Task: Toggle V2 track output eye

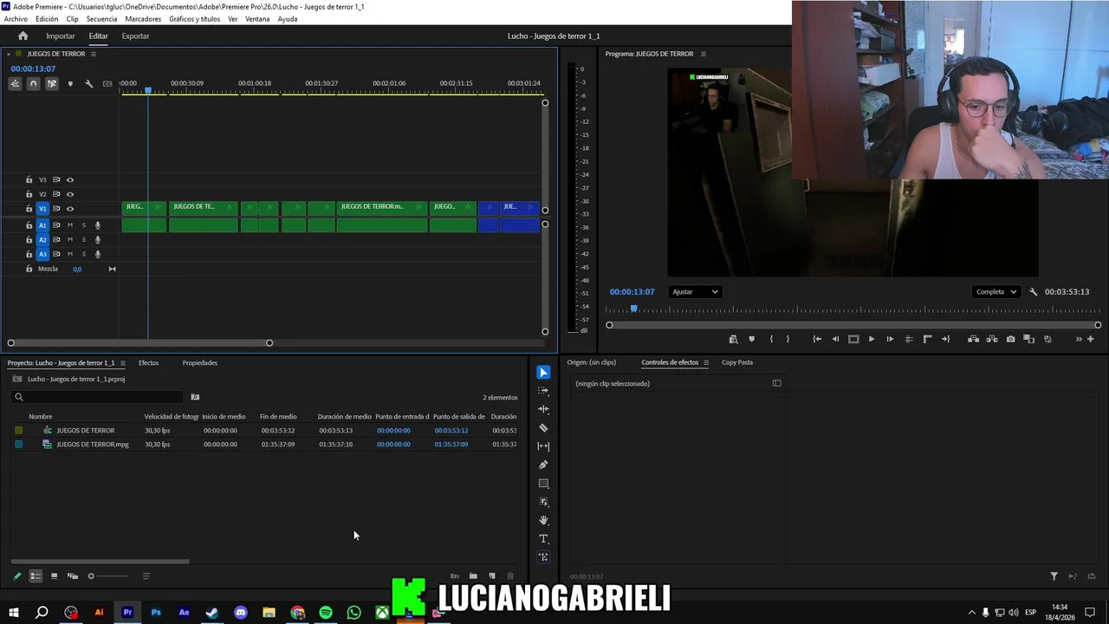Action: (x=70, y=194)
